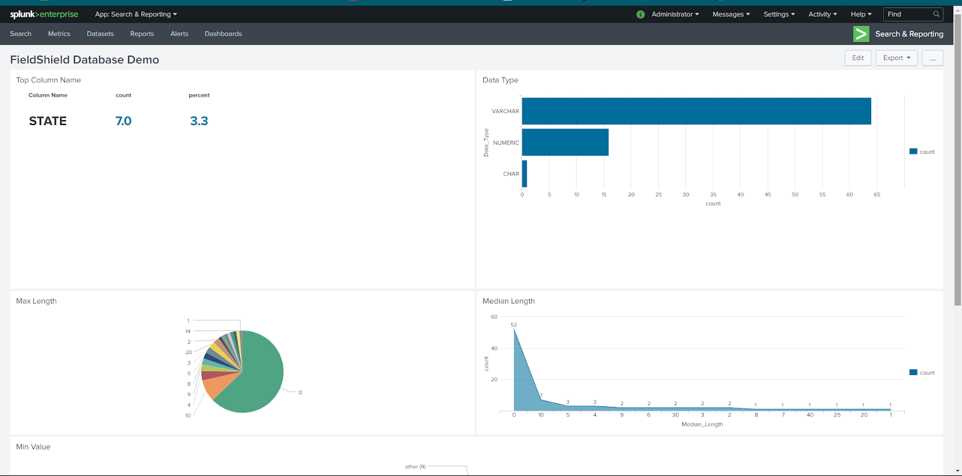Click inside the Find input field
This screenshot has width=962, height=476.
point(907,14)
